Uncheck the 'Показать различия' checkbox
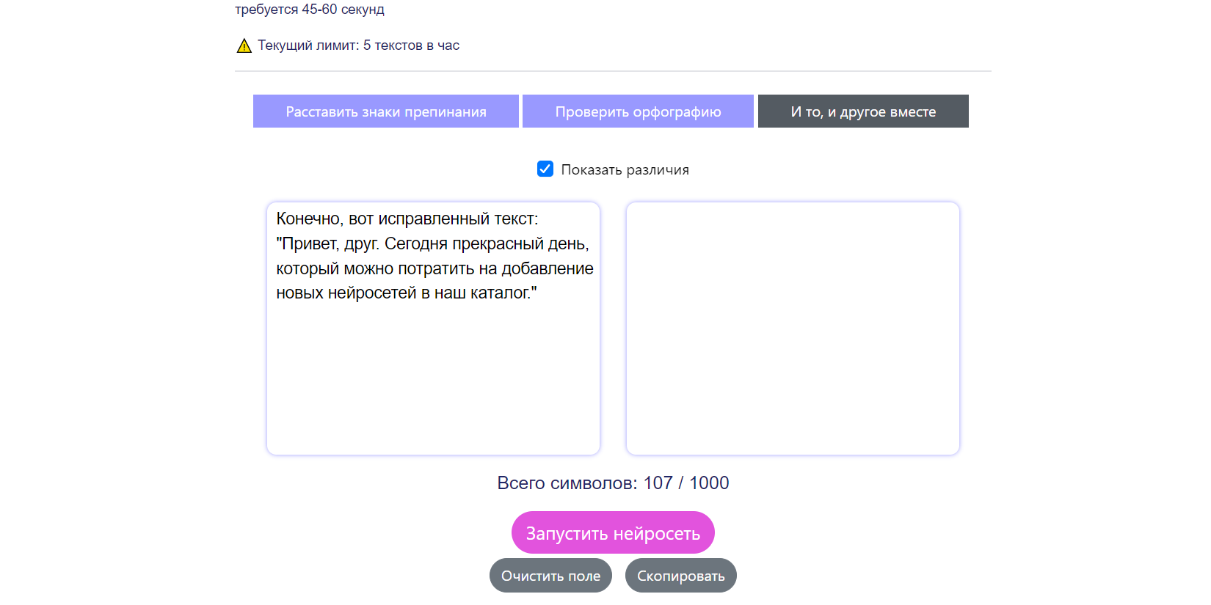 tap(545, 169)
